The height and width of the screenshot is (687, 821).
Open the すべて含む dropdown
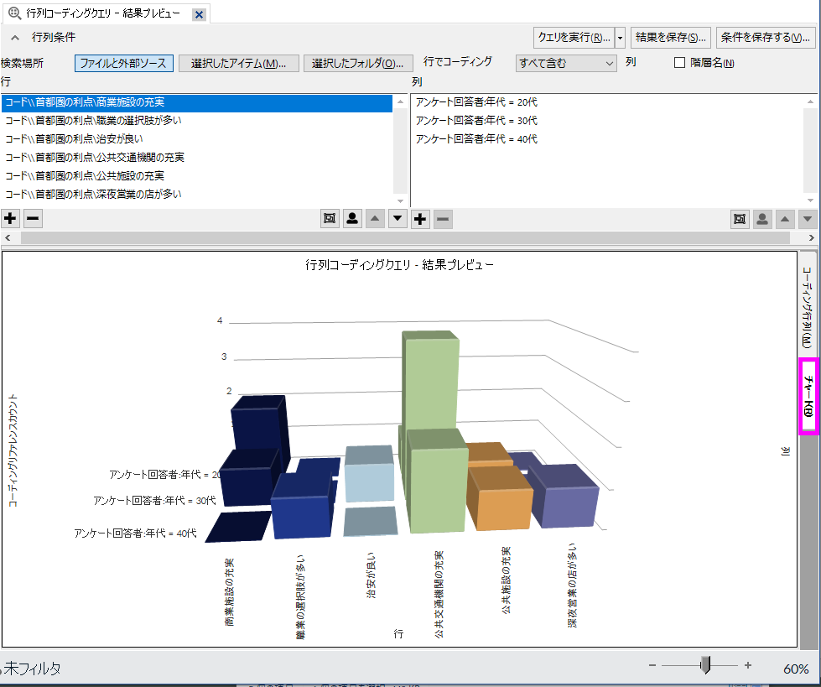coord(566,63)
